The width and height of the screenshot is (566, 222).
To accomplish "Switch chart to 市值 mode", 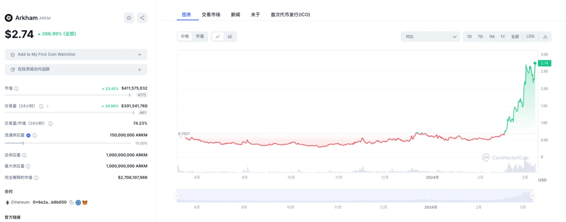I will pyautogui.click(x=200, y=37).
